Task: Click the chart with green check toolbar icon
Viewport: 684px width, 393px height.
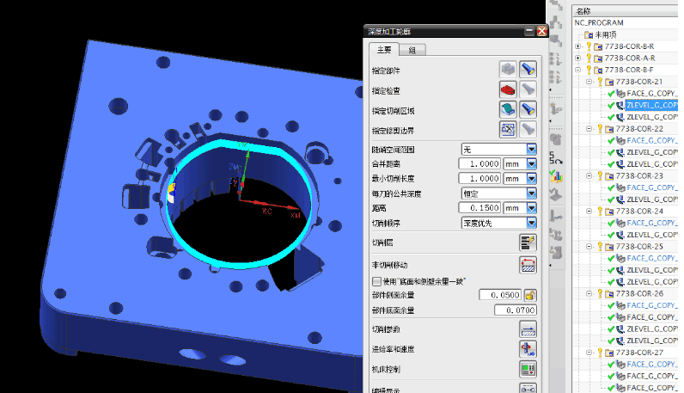Action: tap(556, 177)
